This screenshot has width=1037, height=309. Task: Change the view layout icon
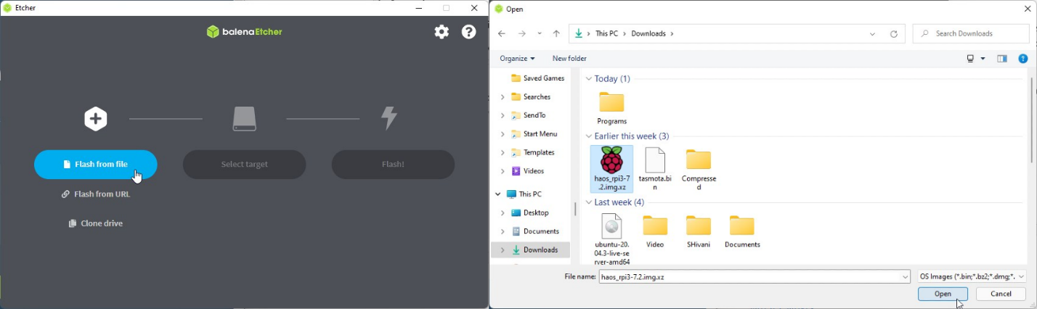(x=970, y=59)
